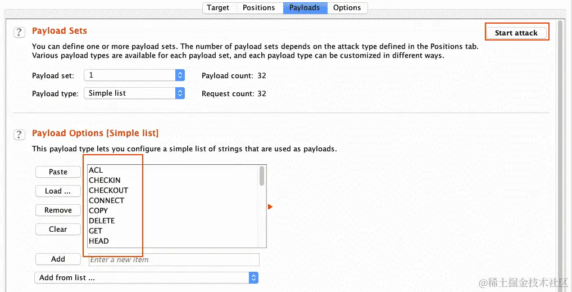Click the Load ... button

58,191
